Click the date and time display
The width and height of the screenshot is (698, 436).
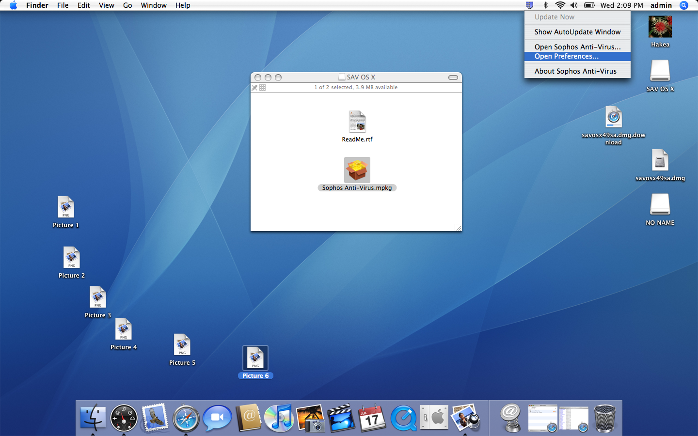621,5
